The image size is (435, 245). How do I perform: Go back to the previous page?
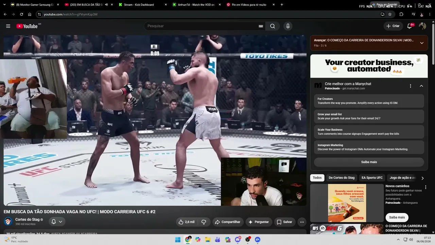pyautogui.click(x=5, y=14)
